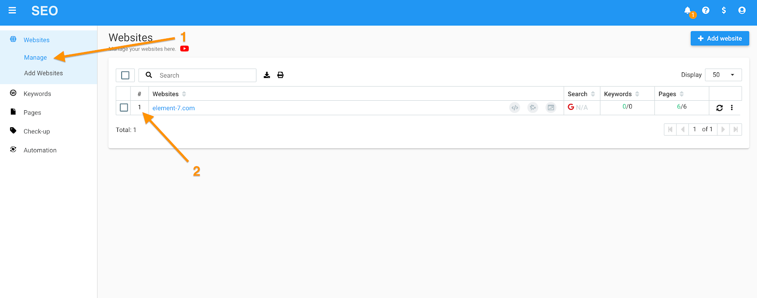Open Keywords in the sidebar
Screen dimensions: 757x298
pos(37,94)
